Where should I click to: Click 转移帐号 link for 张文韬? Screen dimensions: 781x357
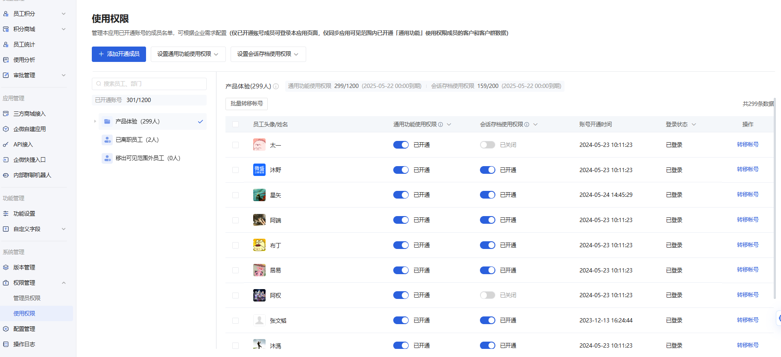point(748,320)
